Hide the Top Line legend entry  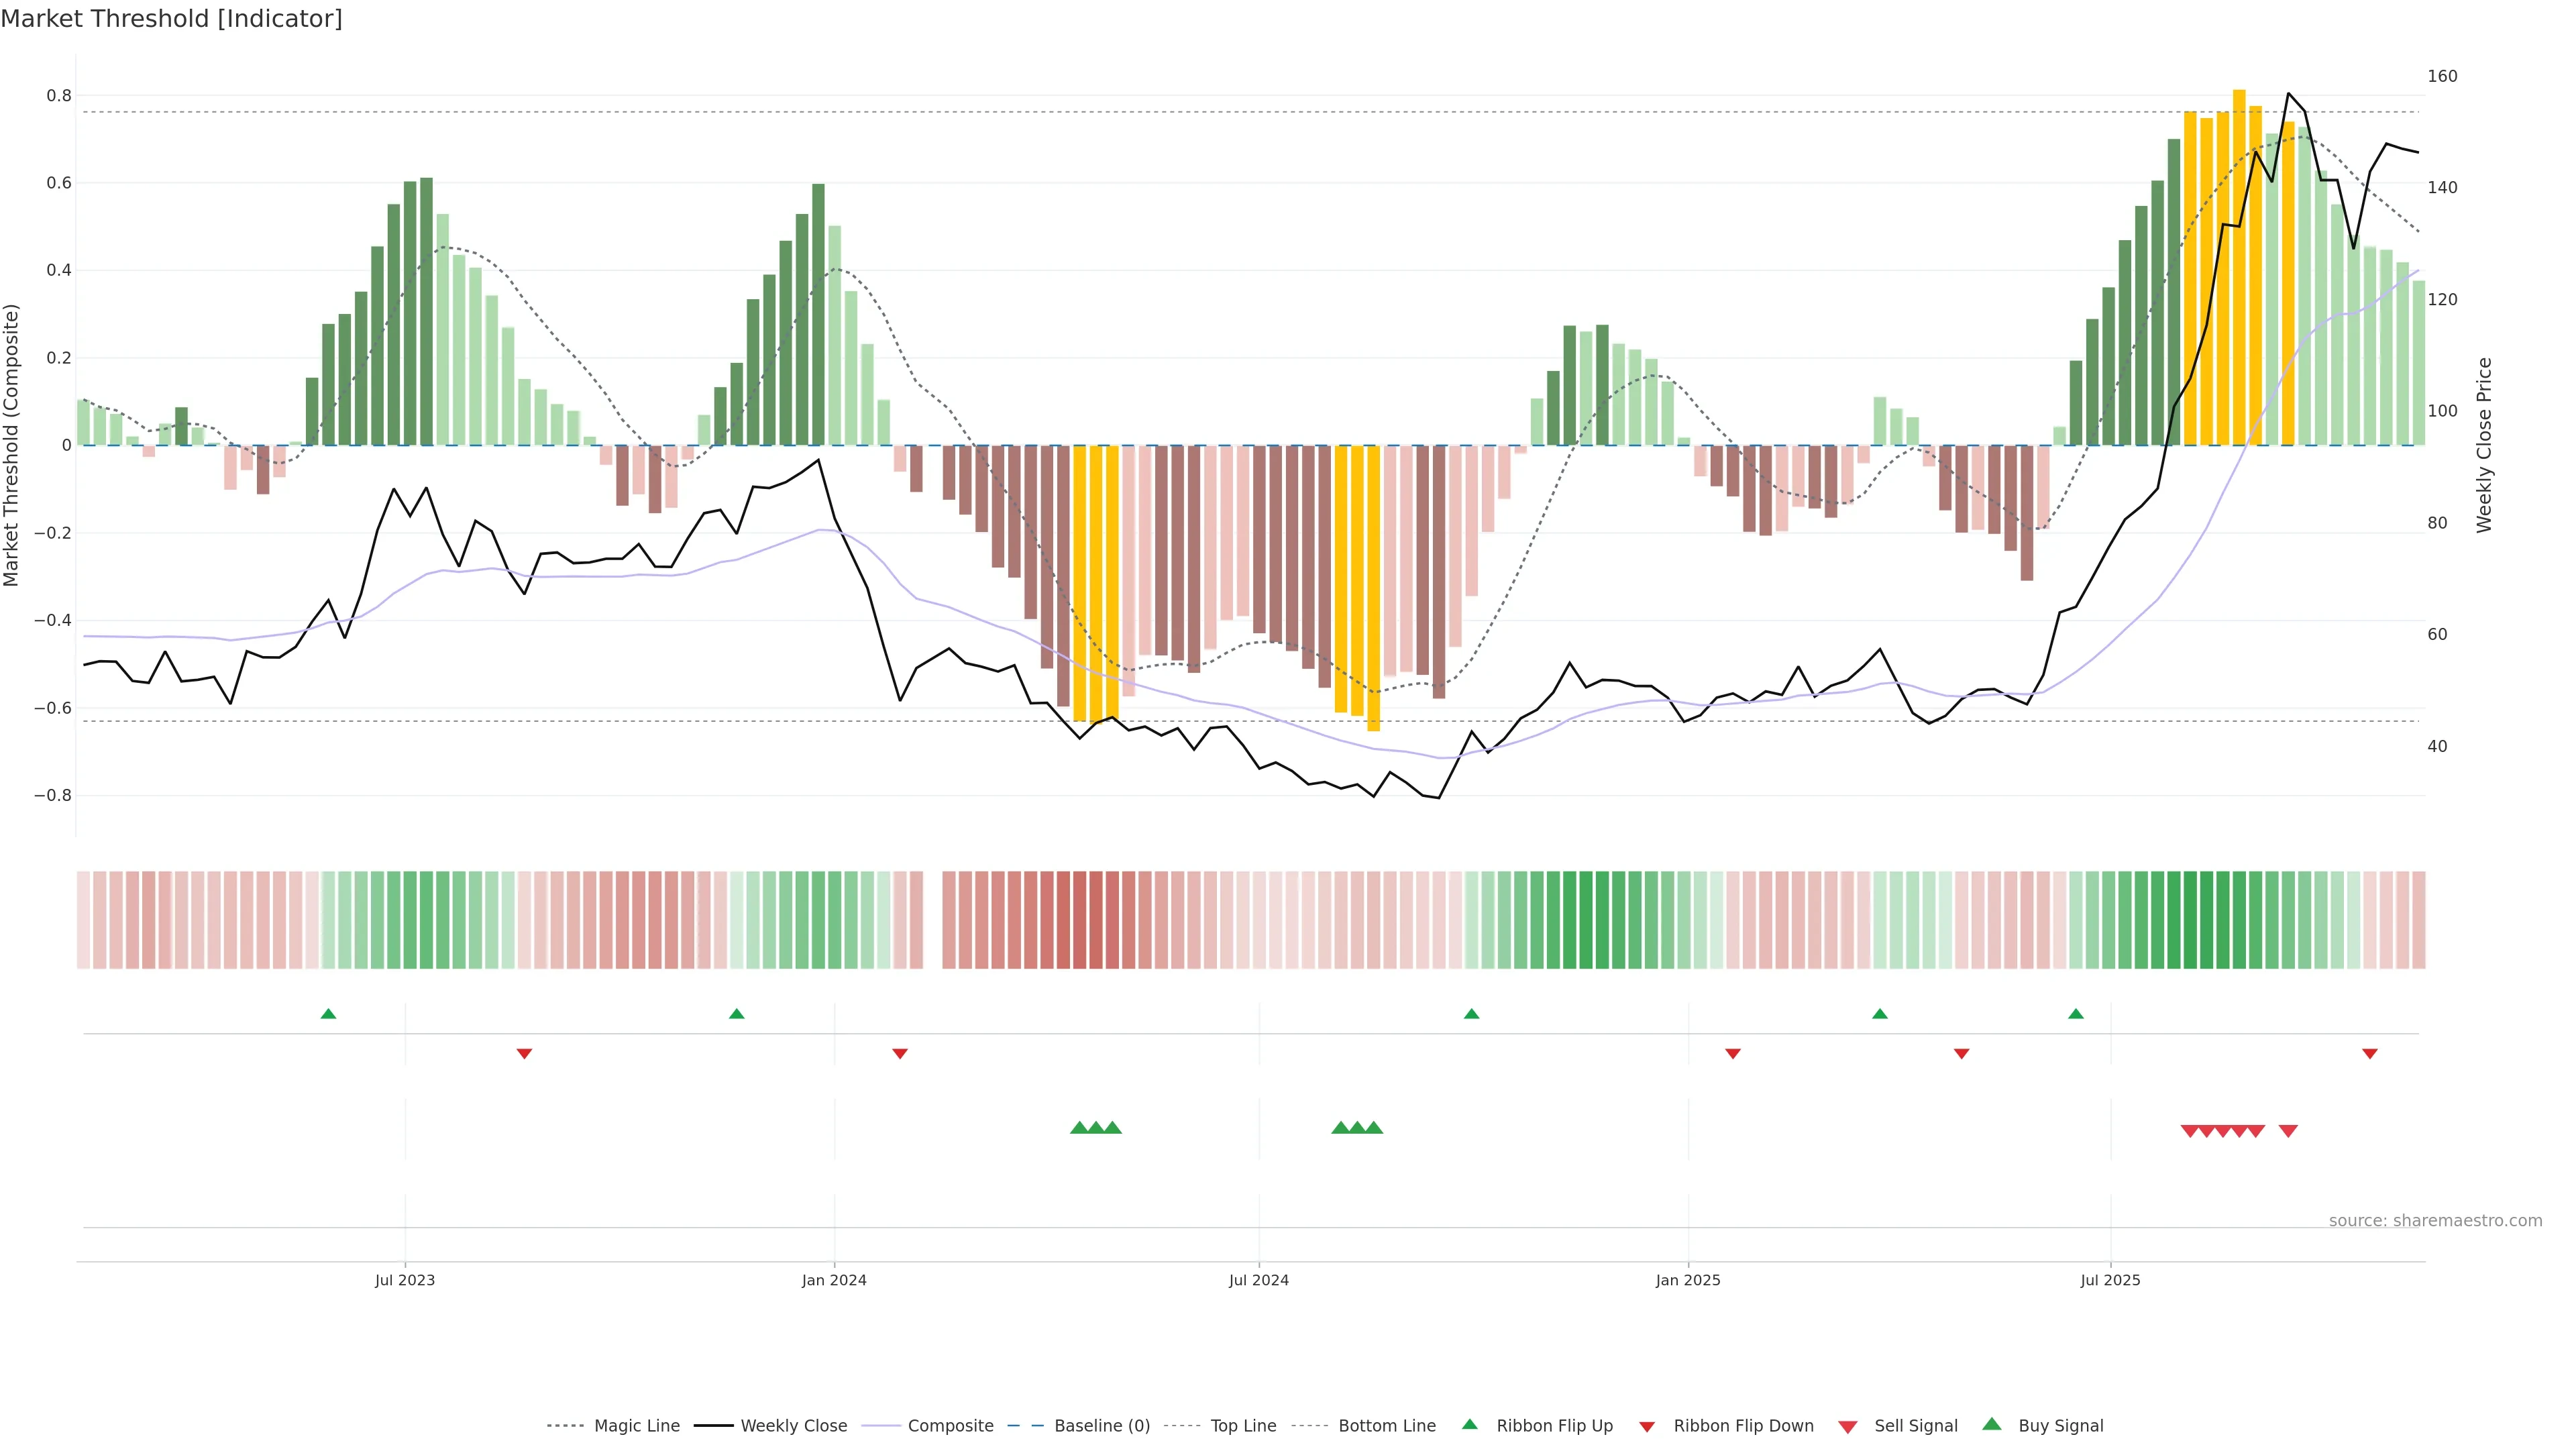click(x=1243, y=1425)
